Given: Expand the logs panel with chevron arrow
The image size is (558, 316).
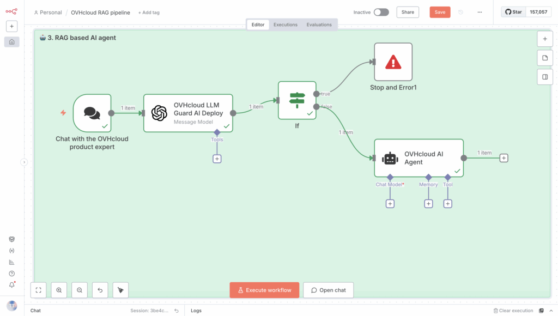Looking at the screenshot, I should [551, 311].
